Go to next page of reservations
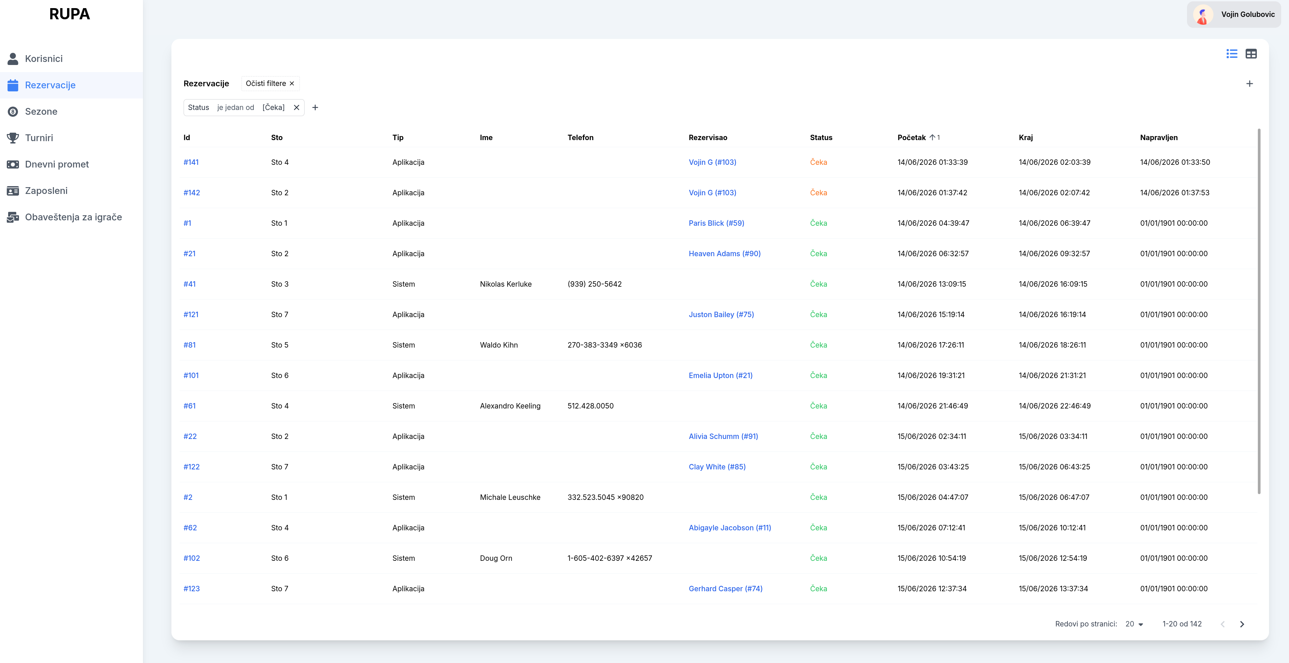The image size is (1289, 663). pyautogui.click(x=1242, y=624)
